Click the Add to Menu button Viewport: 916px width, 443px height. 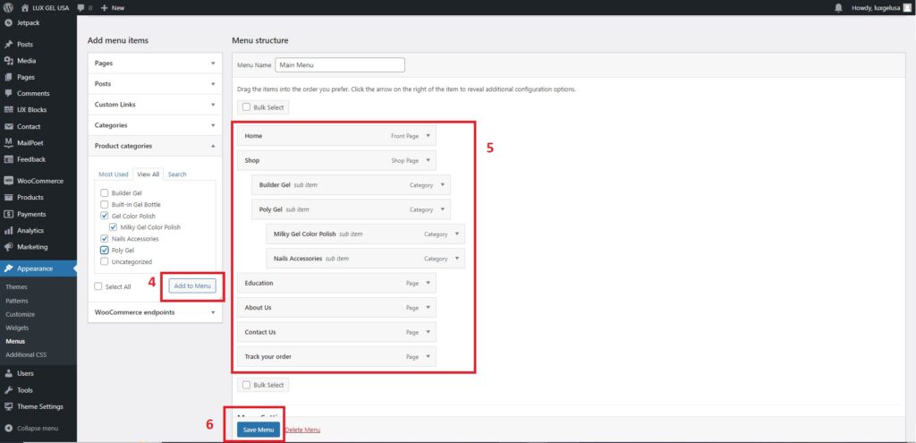click(x=192, y=285)
